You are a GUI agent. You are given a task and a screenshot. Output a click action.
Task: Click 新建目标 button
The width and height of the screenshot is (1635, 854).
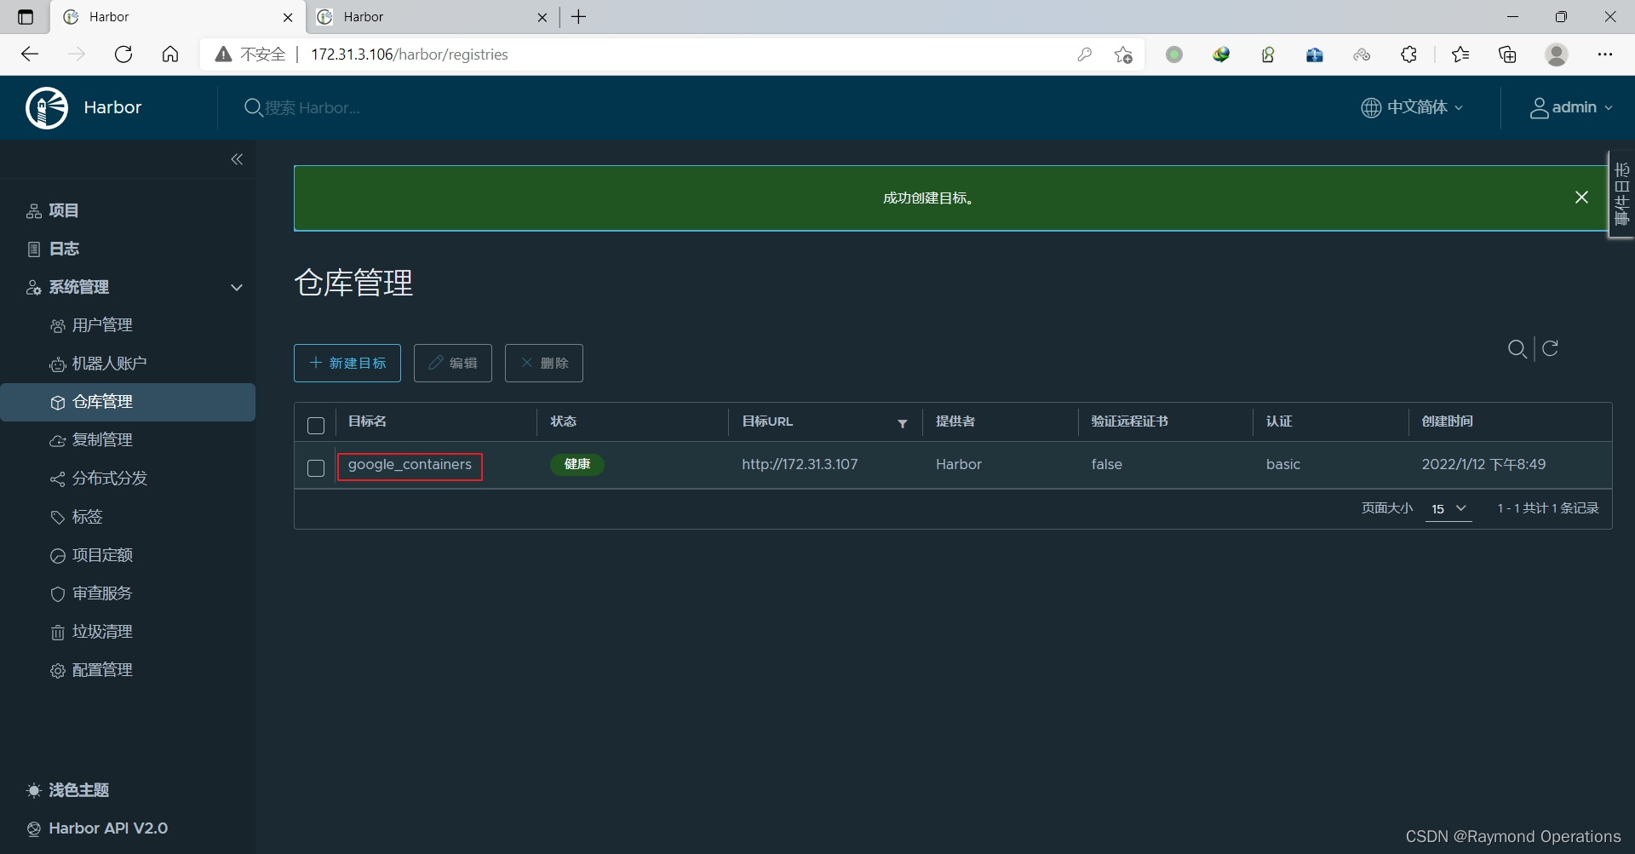[x=347, y=363]
